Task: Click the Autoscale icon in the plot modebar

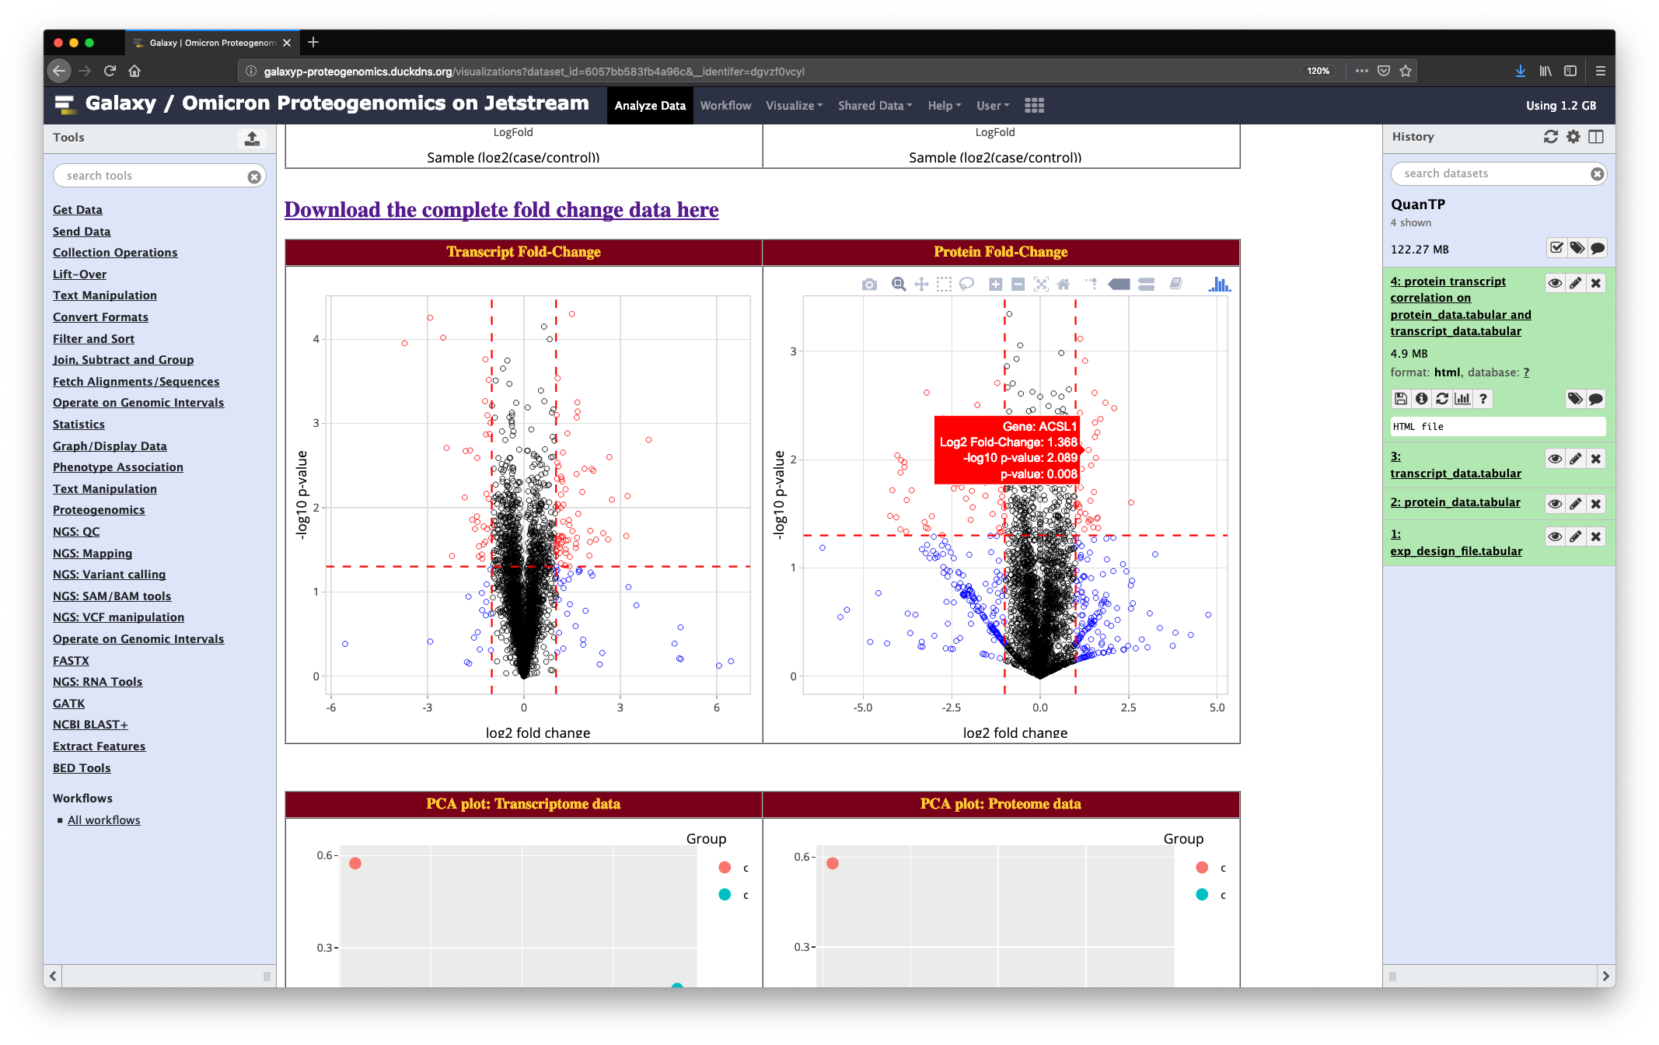Action: point(1041,285)
